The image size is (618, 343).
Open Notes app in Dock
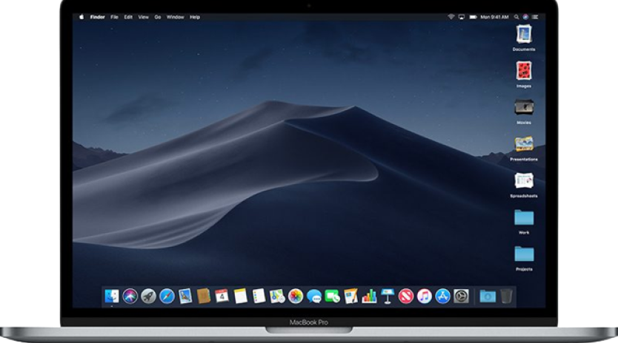pyautogui.click(x=240, y=296)
